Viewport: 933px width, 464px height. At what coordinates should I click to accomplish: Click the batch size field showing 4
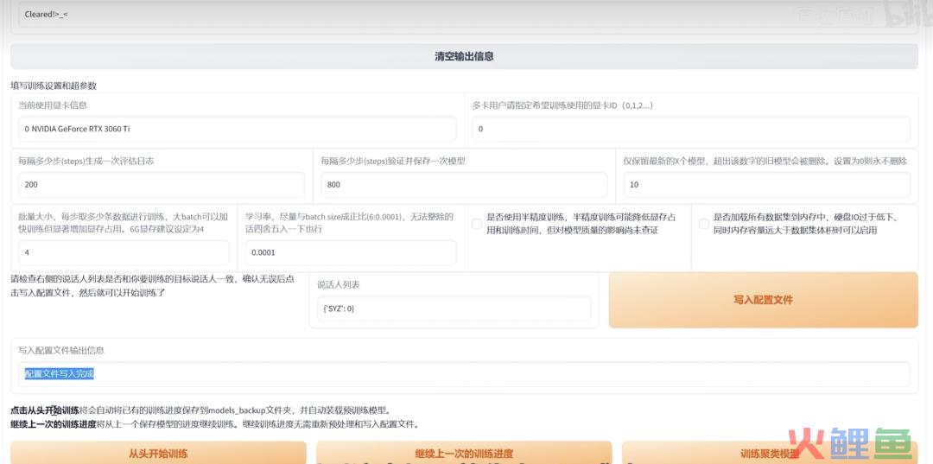click(x=124, y=252)
